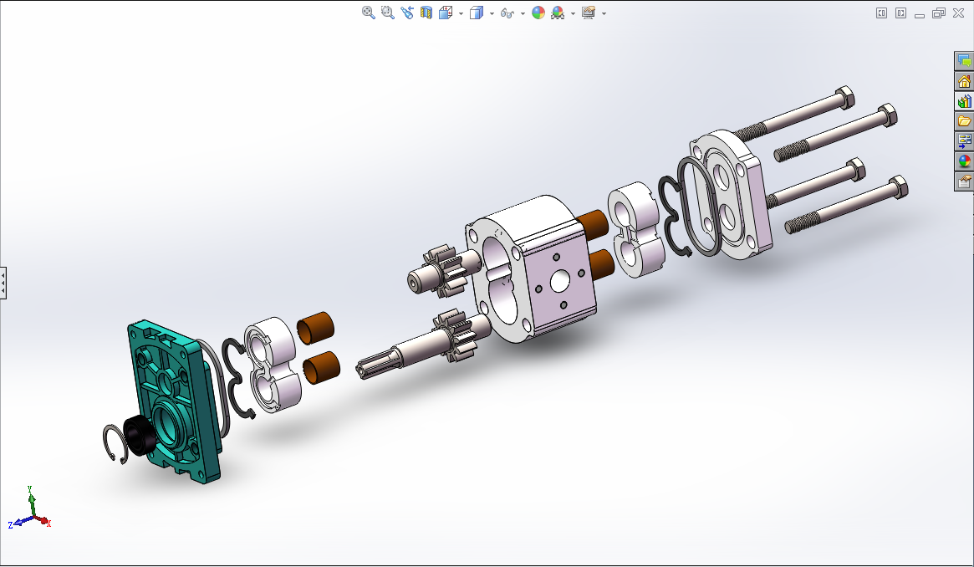974x567 pixels.
Task: Click the Apply Scene icon
Action: pyautogui.click(x=557, y=13)
